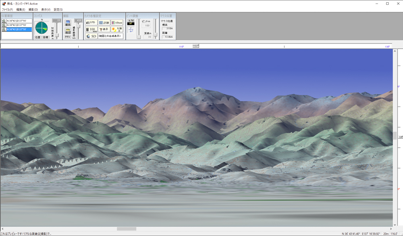This screenshot has height=236, width=403.
Task: Select the first location history entry
Action: click(19, 21)
